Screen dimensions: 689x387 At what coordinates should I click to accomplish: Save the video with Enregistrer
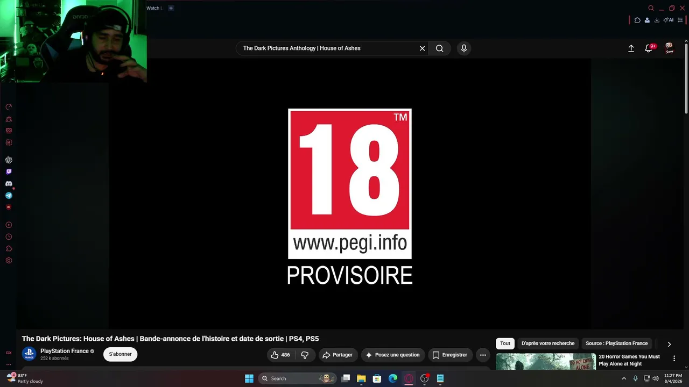450,355
